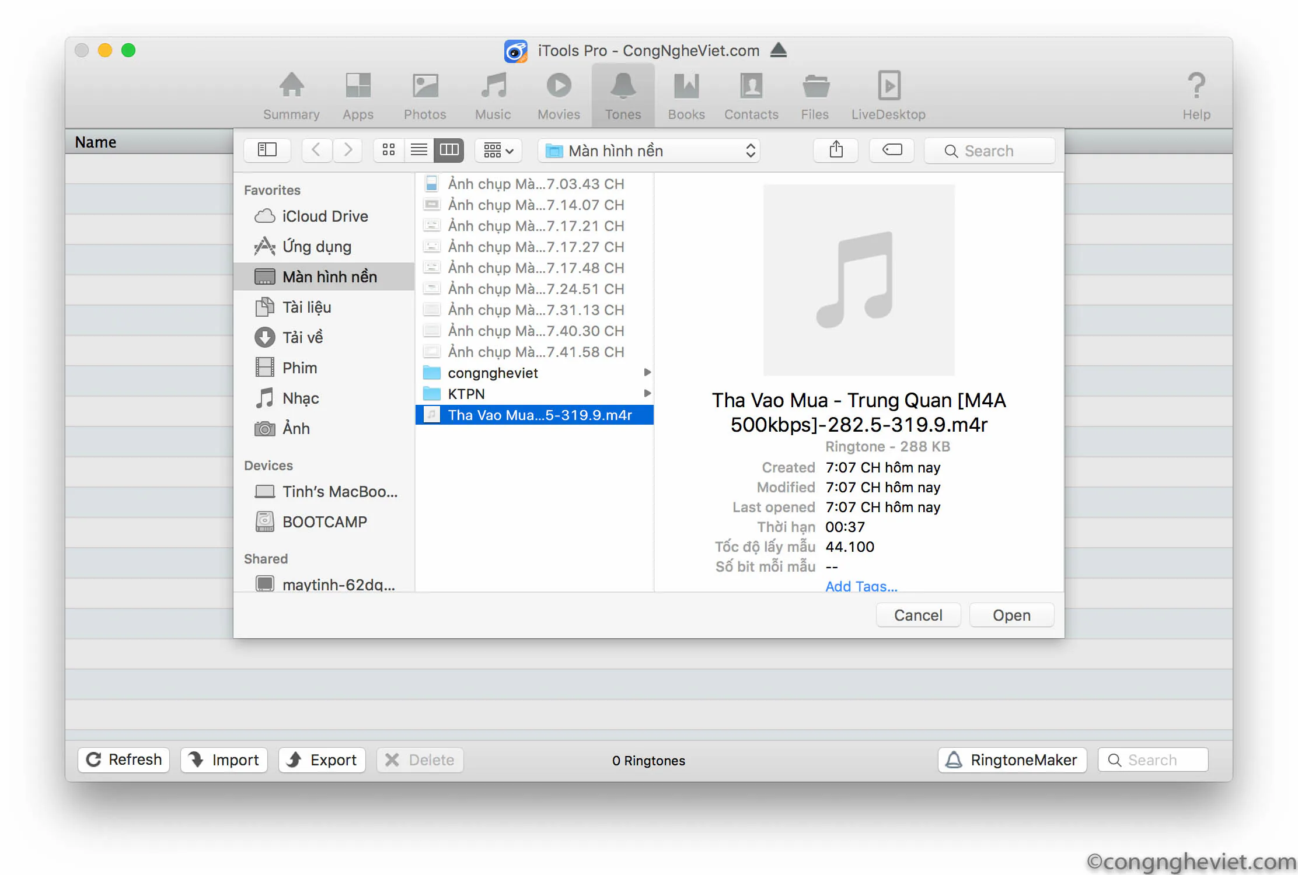The width and height of the screenshot is (1298, 875).
Task: Click the Add Tags link
Action: pos(861,586)
